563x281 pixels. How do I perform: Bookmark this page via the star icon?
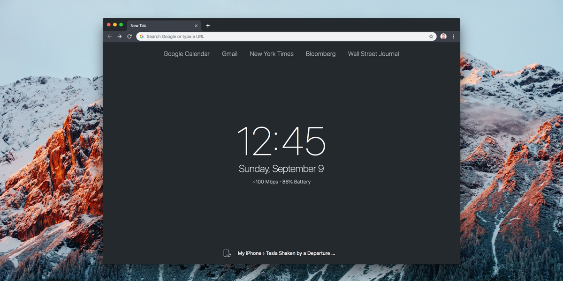click(x=431, y=36)
